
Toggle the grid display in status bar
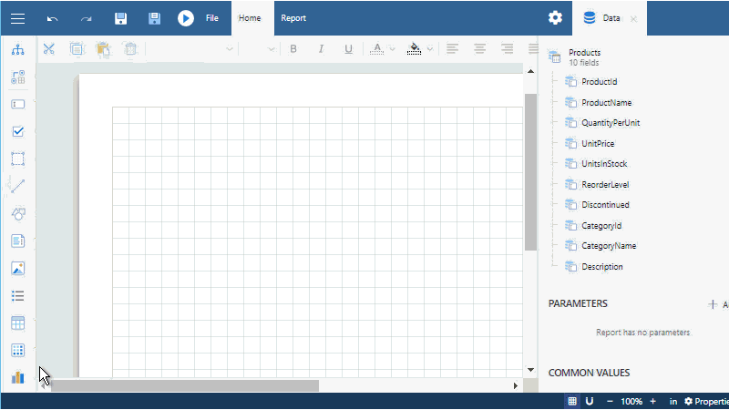[x=572, y=401]
